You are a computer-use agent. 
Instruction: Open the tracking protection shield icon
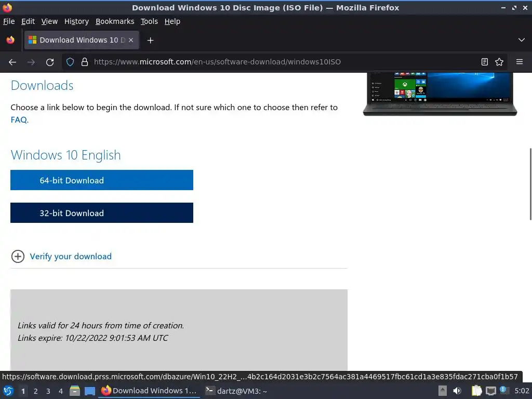(70, 62)
